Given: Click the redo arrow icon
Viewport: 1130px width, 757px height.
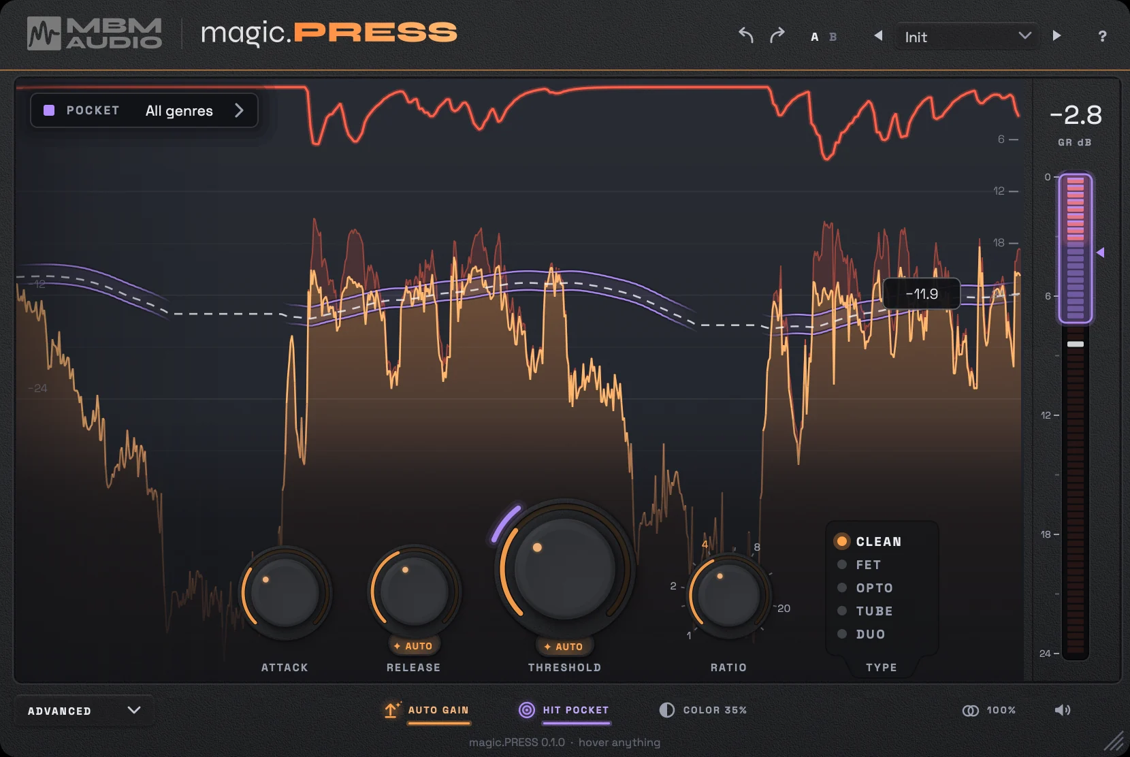Looking at the screenshot, I should 777,35.
